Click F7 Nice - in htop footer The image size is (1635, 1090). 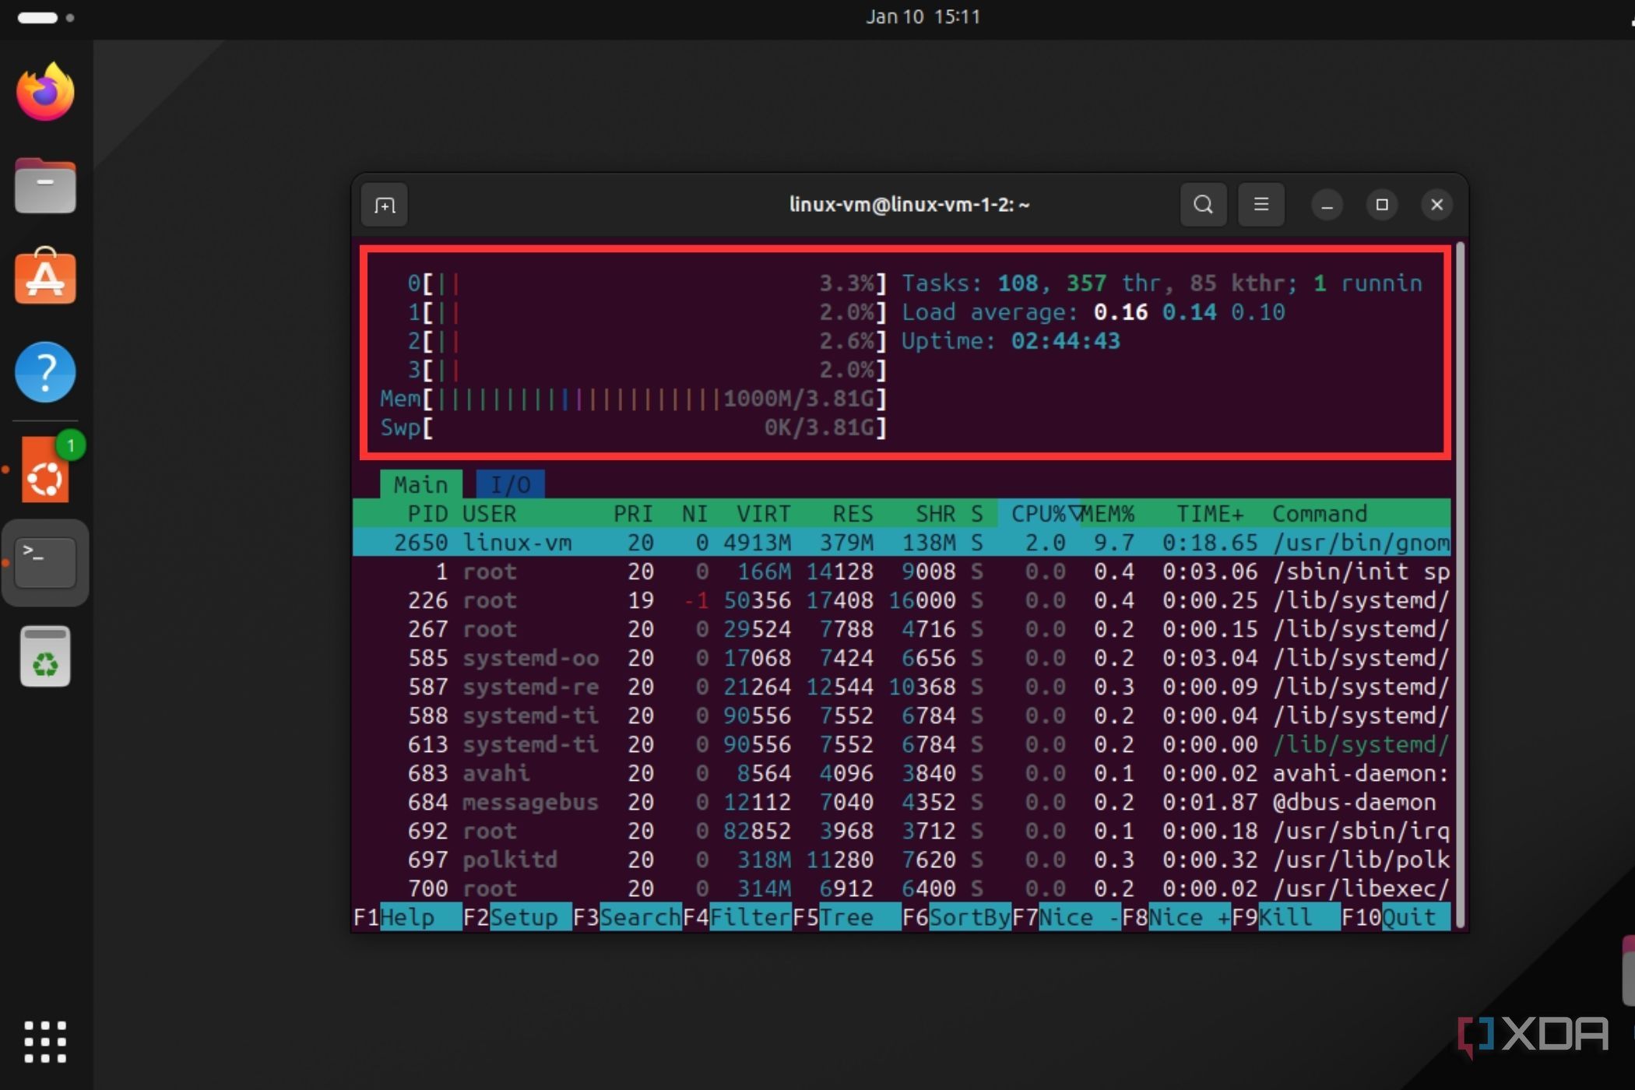pos(1066,917)
